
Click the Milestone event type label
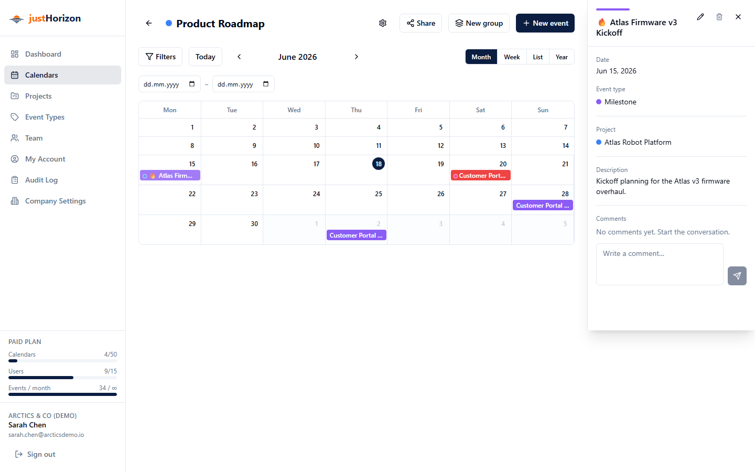620,102
